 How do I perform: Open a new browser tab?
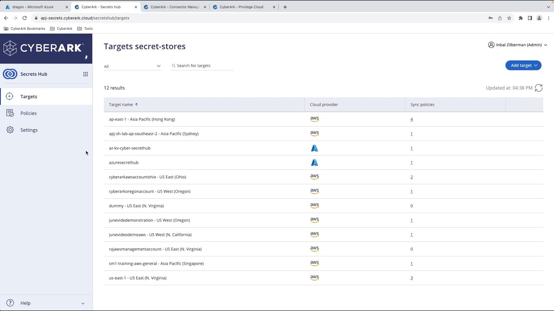285,7
